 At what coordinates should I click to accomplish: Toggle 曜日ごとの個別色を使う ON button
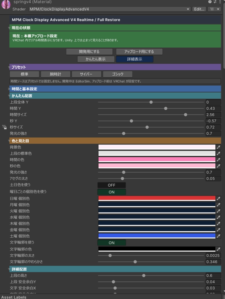[111, 192]
